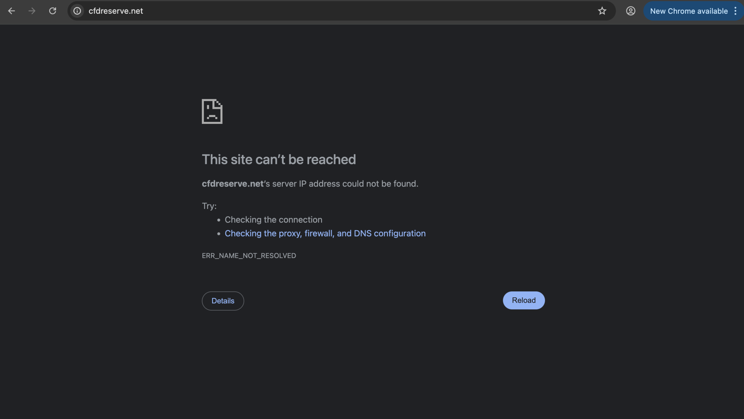Expand the Details button
Screen dimensions: 744x419
223,301
